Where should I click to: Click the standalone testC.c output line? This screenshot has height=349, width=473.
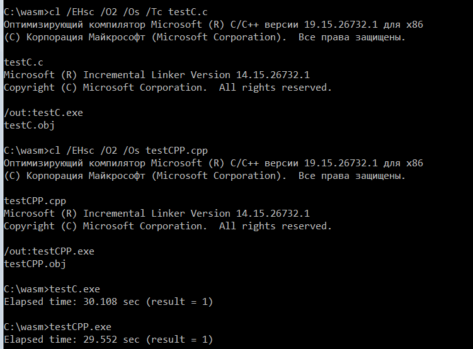(x=24, y=62)
